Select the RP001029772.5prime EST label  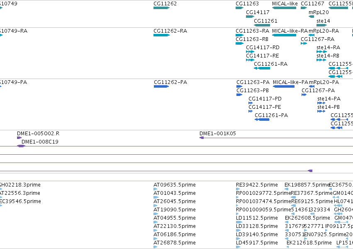click(263, 193)
